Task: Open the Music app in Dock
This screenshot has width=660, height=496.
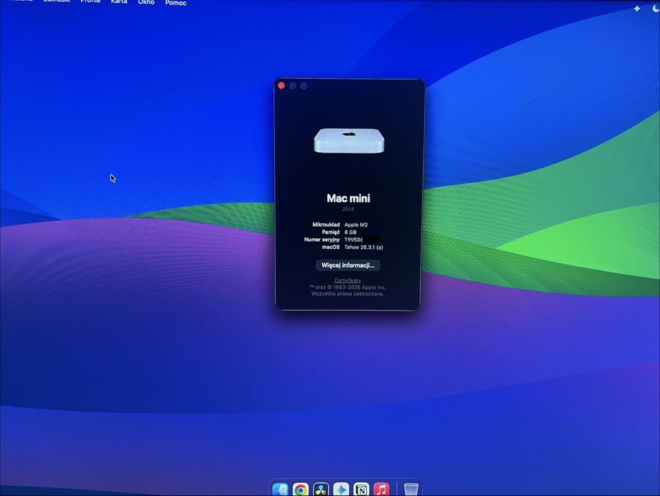Action: tap(382, 490)
